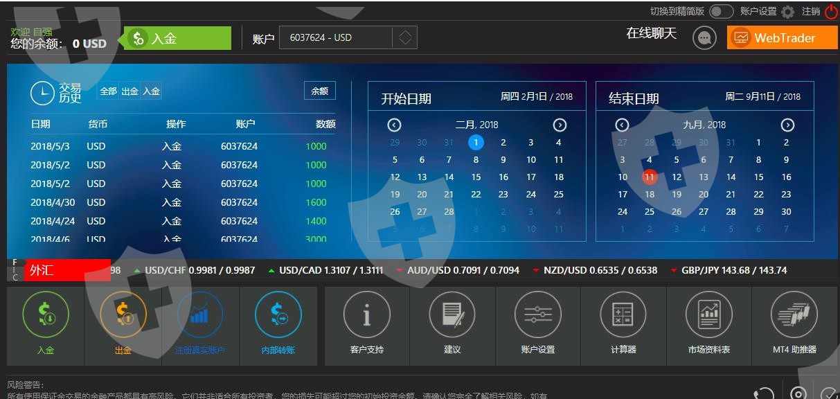Click the 余额 button in history panel

320,91
